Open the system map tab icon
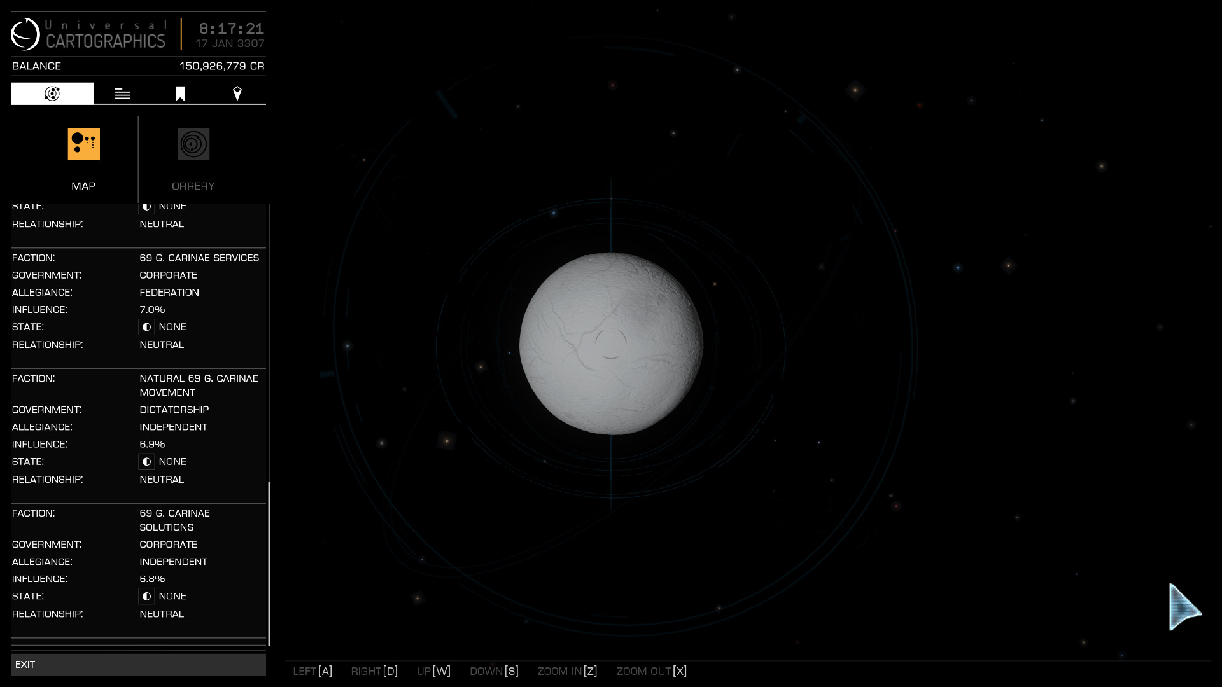The width and height of the screenshot is (1222, 687). coord(52,94)
